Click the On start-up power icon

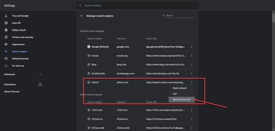pos(6,66)
